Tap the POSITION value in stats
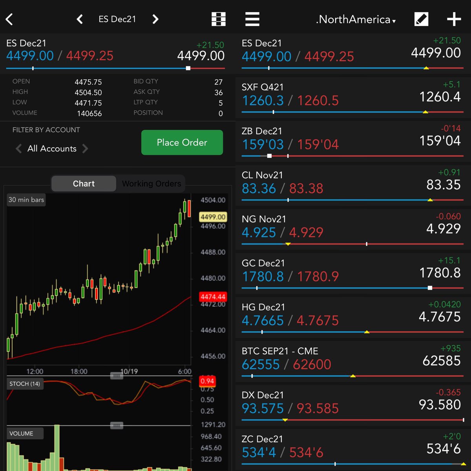The height and width of the screenshot is (471, 471). click(x=221, y=113)
